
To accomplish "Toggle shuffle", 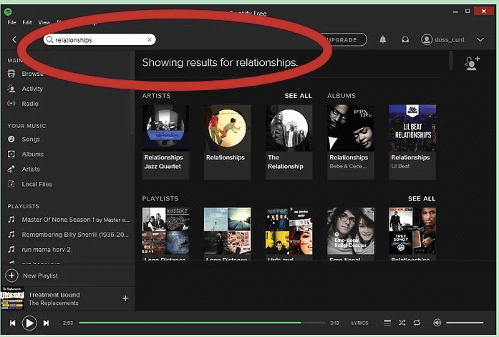I will (402, 323).
